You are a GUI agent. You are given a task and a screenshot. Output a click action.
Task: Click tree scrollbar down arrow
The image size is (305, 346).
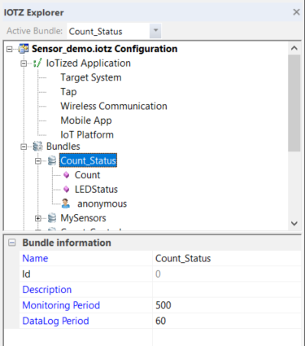click(294, 224)
